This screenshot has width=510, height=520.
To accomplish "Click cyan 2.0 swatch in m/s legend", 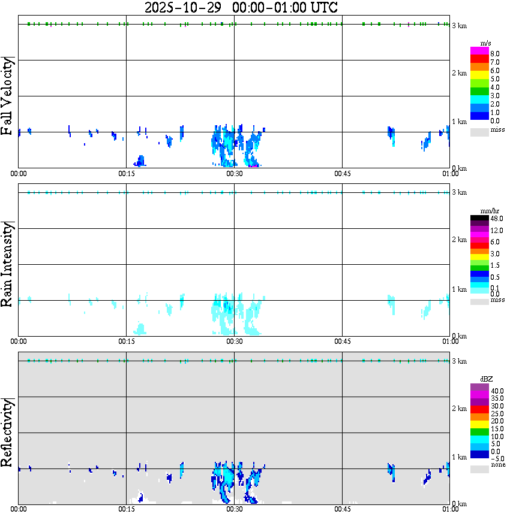I will click(479, 100).
